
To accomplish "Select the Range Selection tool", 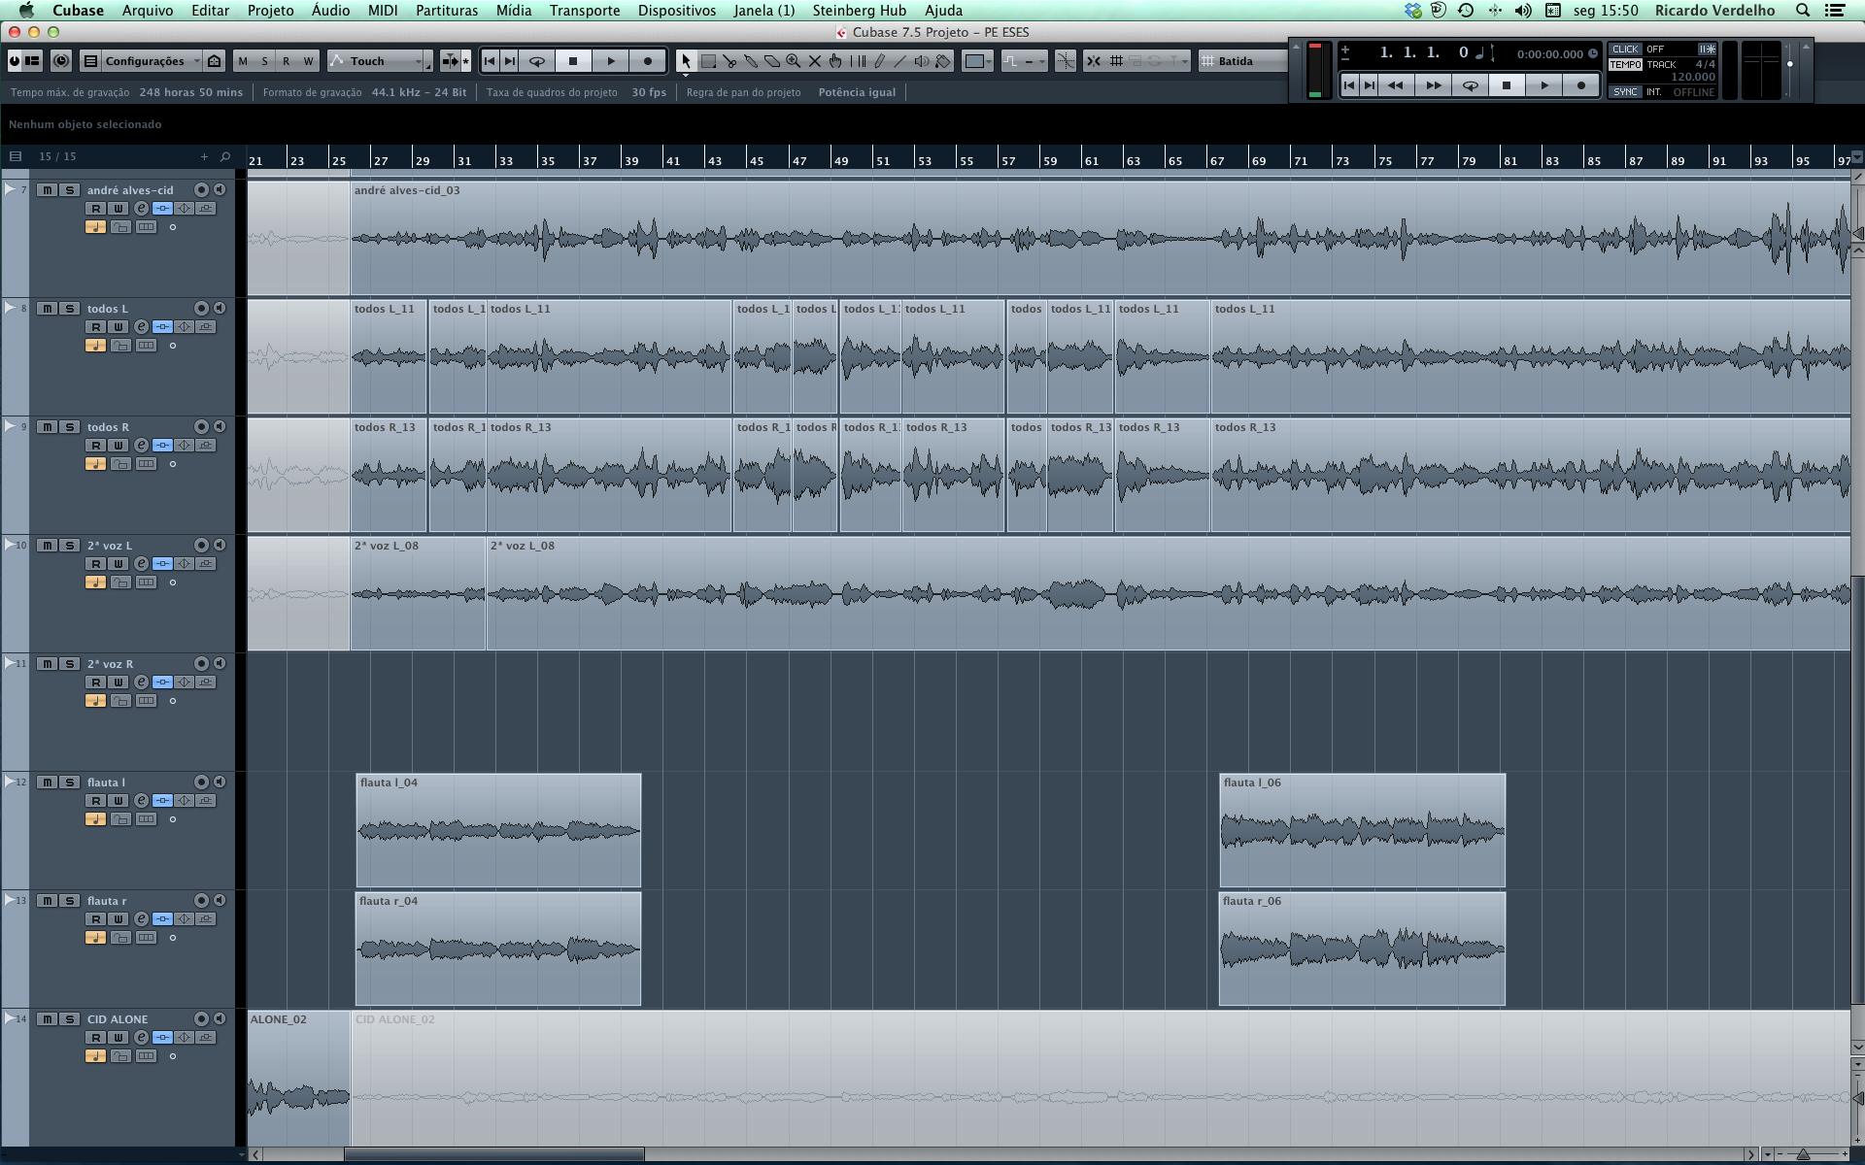I will point(708,61).
